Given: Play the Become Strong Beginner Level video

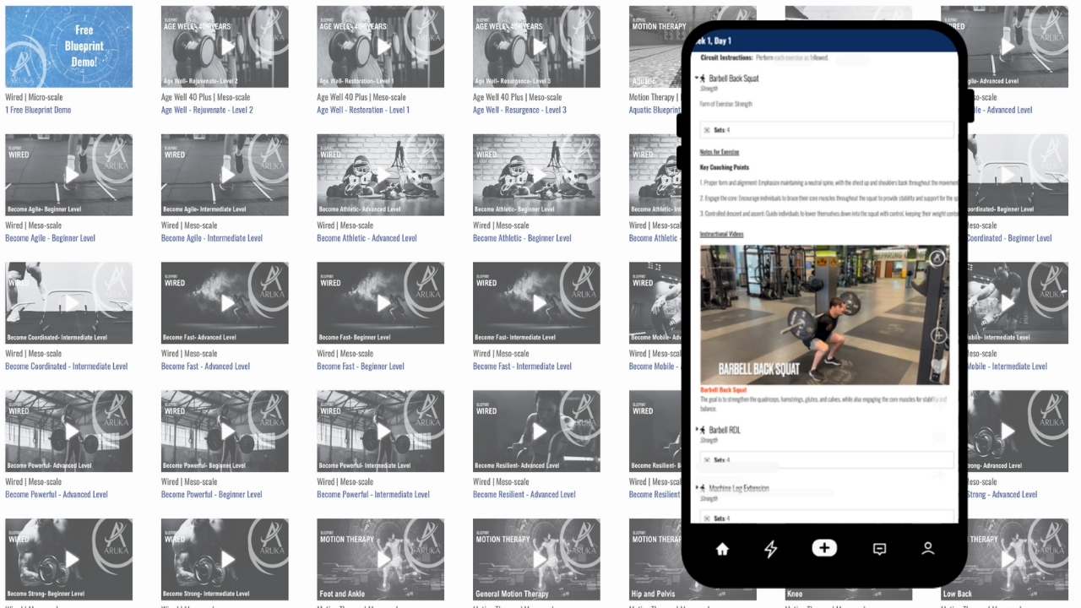Looking at the screenshot, I should [x=72, y=560].
